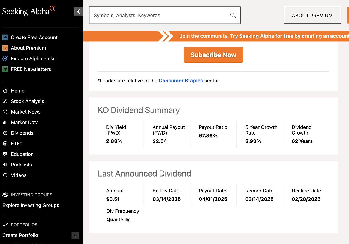Select the Dividend Growth value 62 Years

point(302,141)
